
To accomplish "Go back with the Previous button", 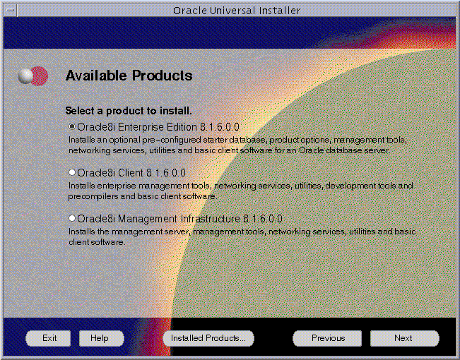I will pos(327,338).
